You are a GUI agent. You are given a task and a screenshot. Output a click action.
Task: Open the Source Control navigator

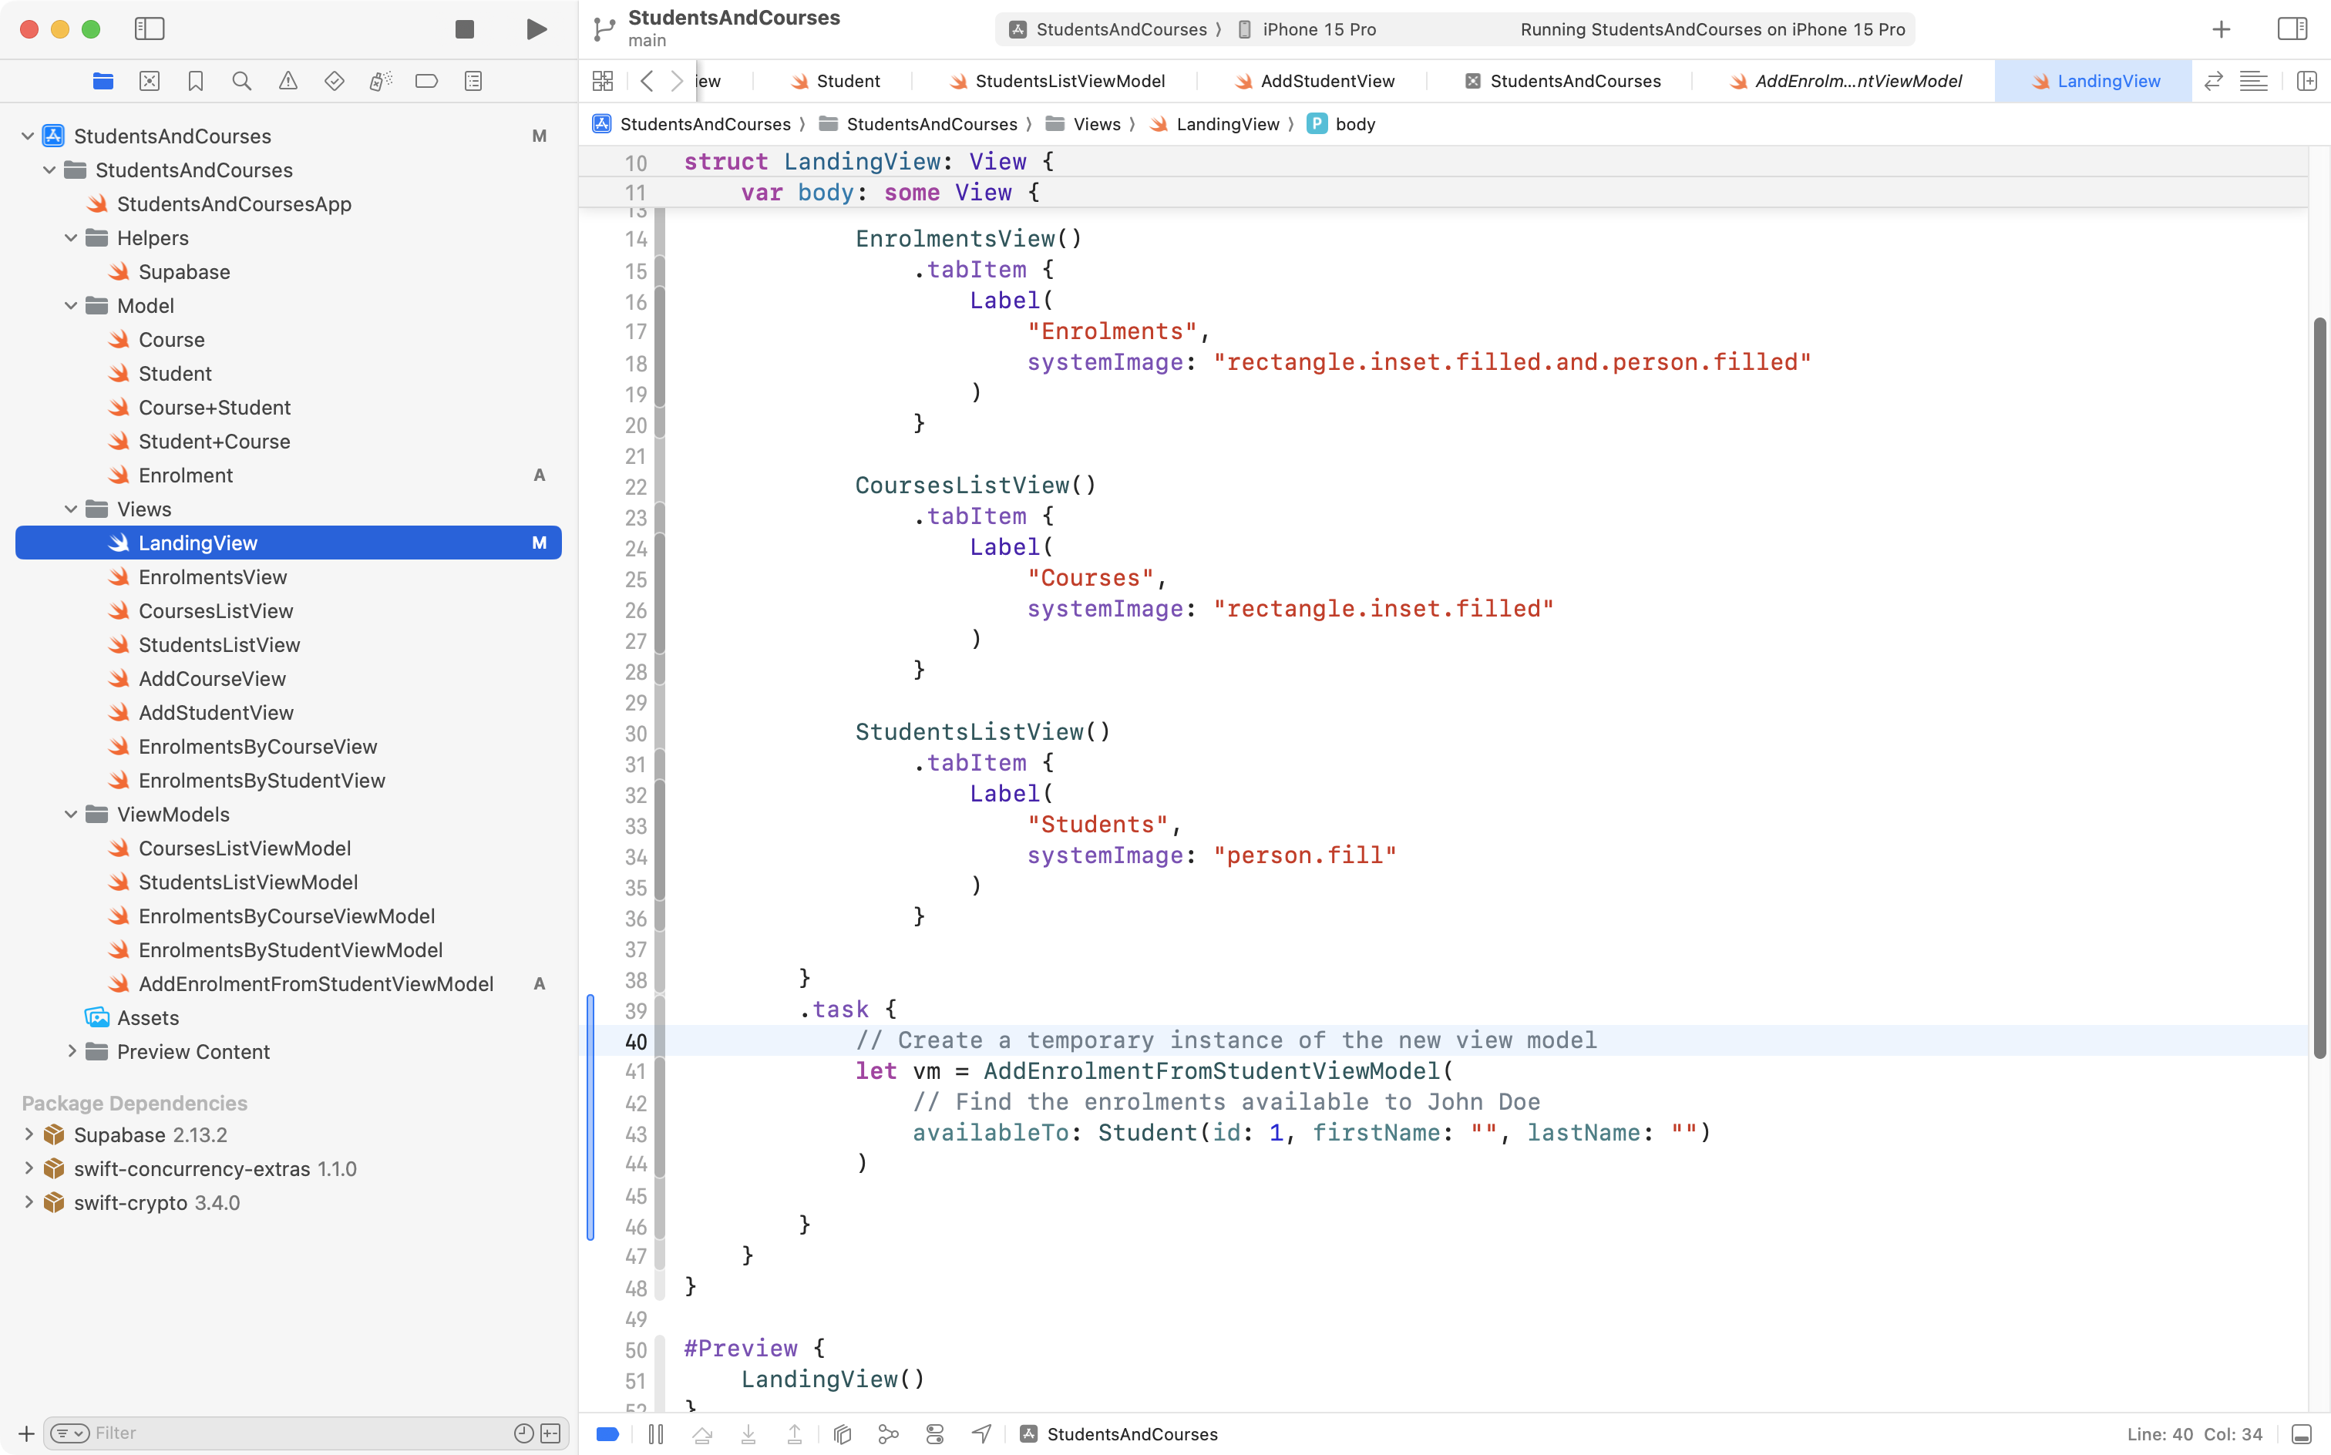pyautogui.click(x=150, y=81)
